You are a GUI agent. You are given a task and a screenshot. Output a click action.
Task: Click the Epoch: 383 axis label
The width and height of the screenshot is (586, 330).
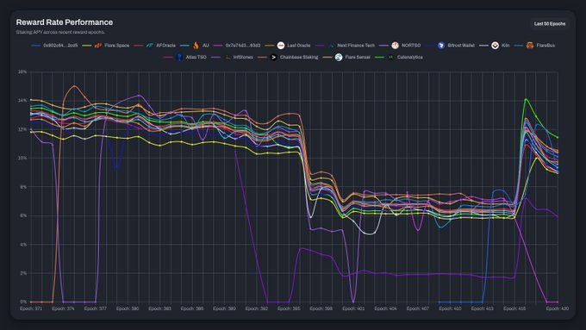(x=160, y=308)
